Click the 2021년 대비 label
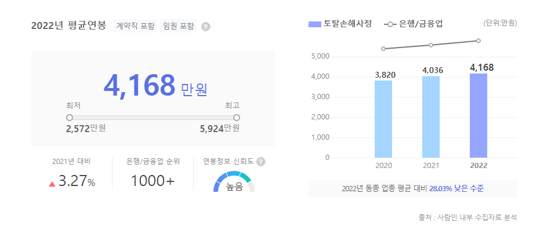This screenshot has height=248, width=551. (72, 162)
